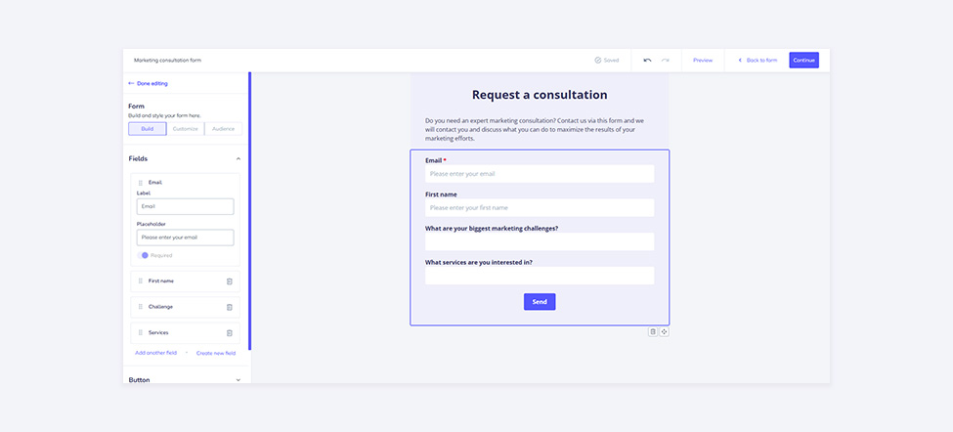
Task: Click the Create new field link
Action: 216,353
